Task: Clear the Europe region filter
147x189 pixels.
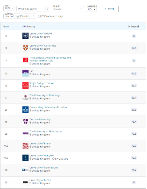Action: pos(81,8)
